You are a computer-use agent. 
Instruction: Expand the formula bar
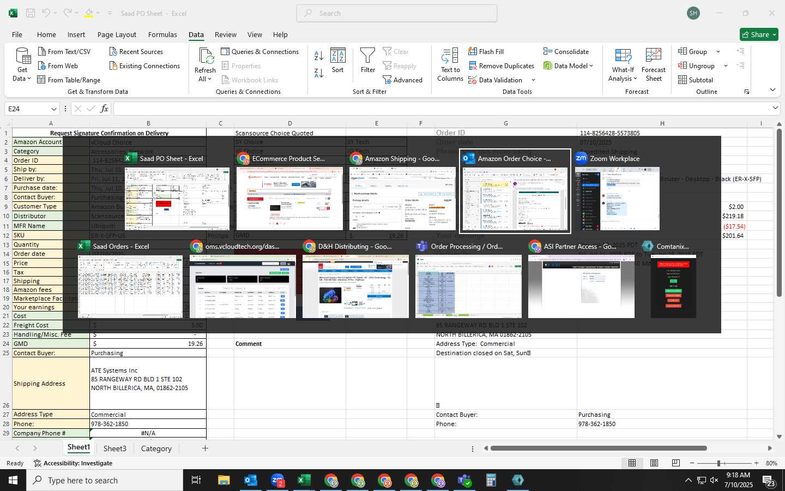775,108
